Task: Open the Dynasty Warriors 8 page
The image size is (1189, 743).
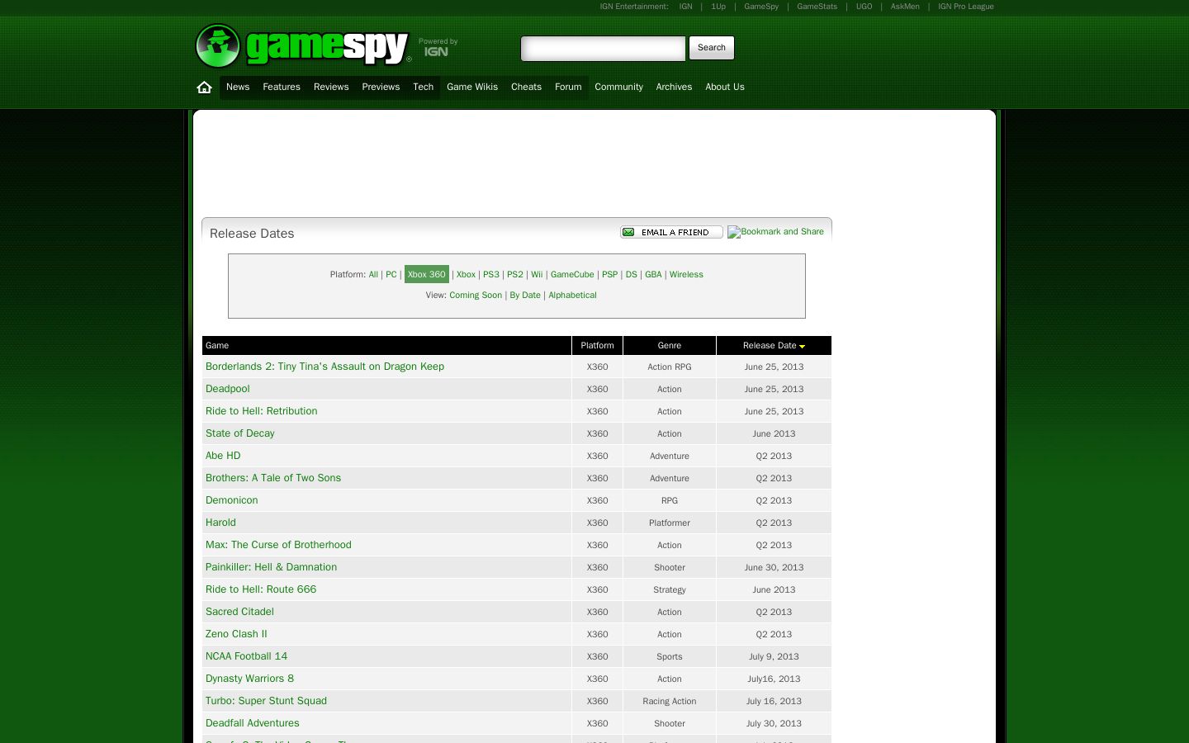Action: [249, 679]
